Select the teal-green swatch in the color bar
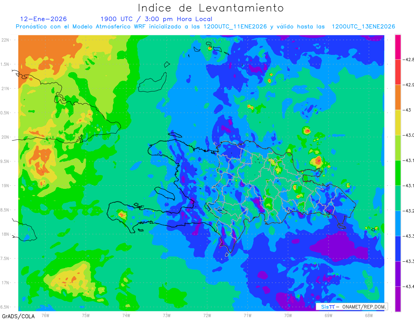This screenshot has height=320, width=414. click(398, 198)
